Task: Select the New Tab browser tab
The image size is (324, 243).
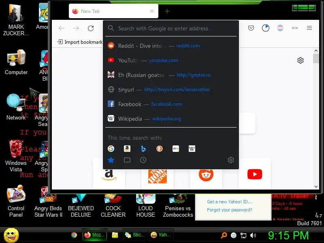Action: [x=113, y=11]
